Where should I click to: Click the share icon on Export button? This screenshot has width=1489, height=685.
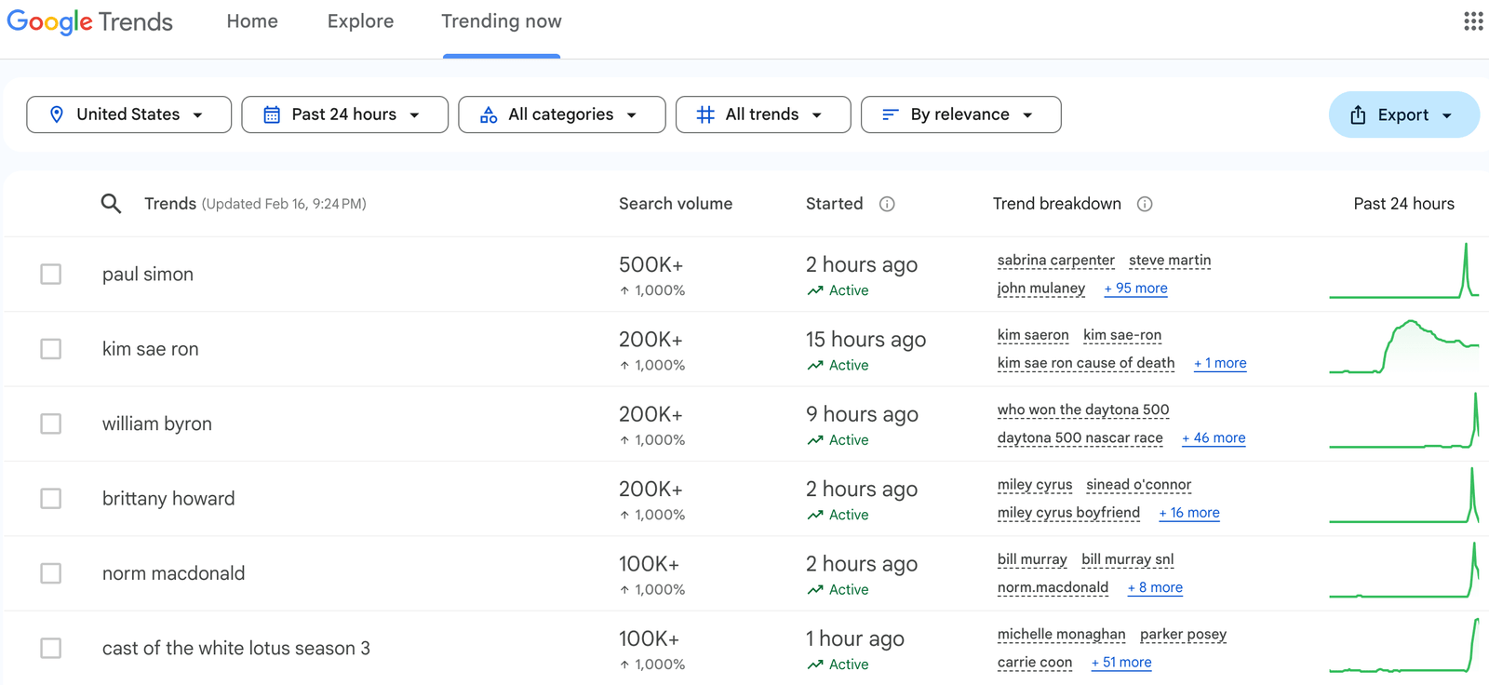pyautogui.click(x=1359, y=114)
